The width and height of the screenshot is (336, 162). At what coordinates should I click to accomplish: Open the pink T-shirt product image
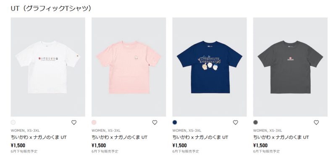129,67
